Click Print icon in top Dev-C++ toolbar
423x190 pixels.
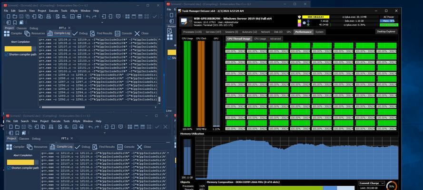[49, 17]
